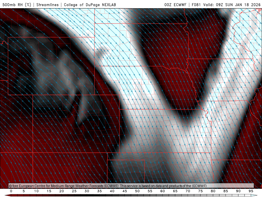Click the "0" label on the RH scale
Viewport: 262px width, 197px height.
click(11, 191)
